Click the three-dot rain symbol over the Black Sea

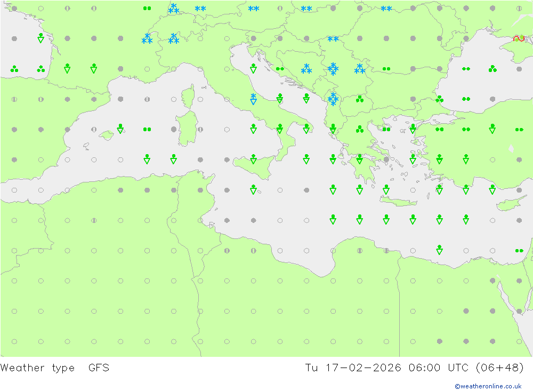(x=492, y=69)
